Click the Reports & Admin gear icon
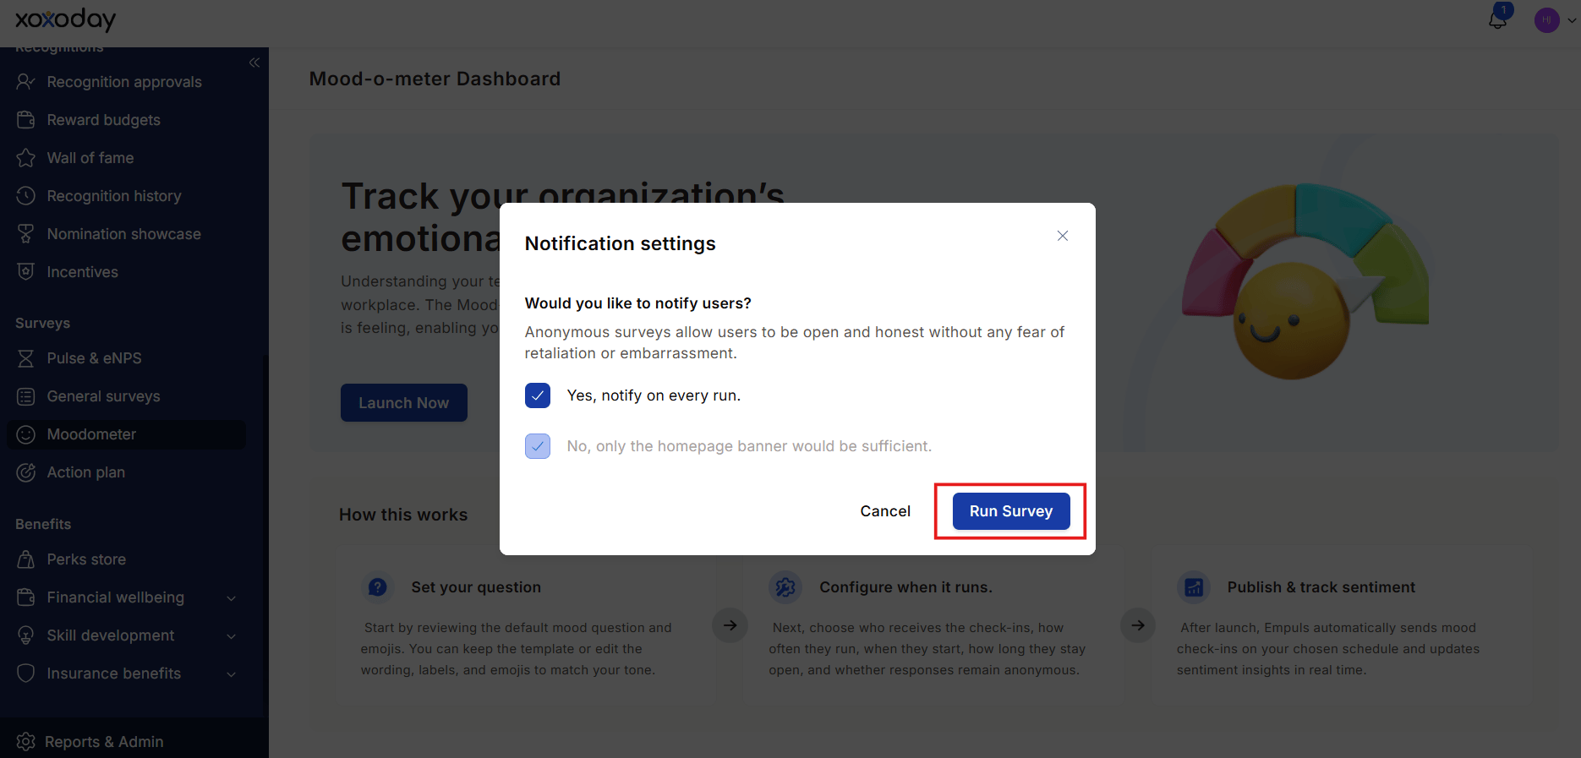The image size is (1581, 758). click(x=26, y=742)
